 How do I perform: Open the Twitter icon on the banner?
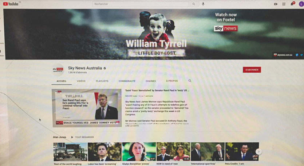pos(301,55)
